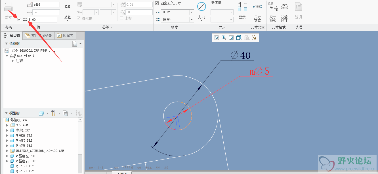Select the red m⌀5 dimension text
This screenshot has width=378, height=174.
259,72
